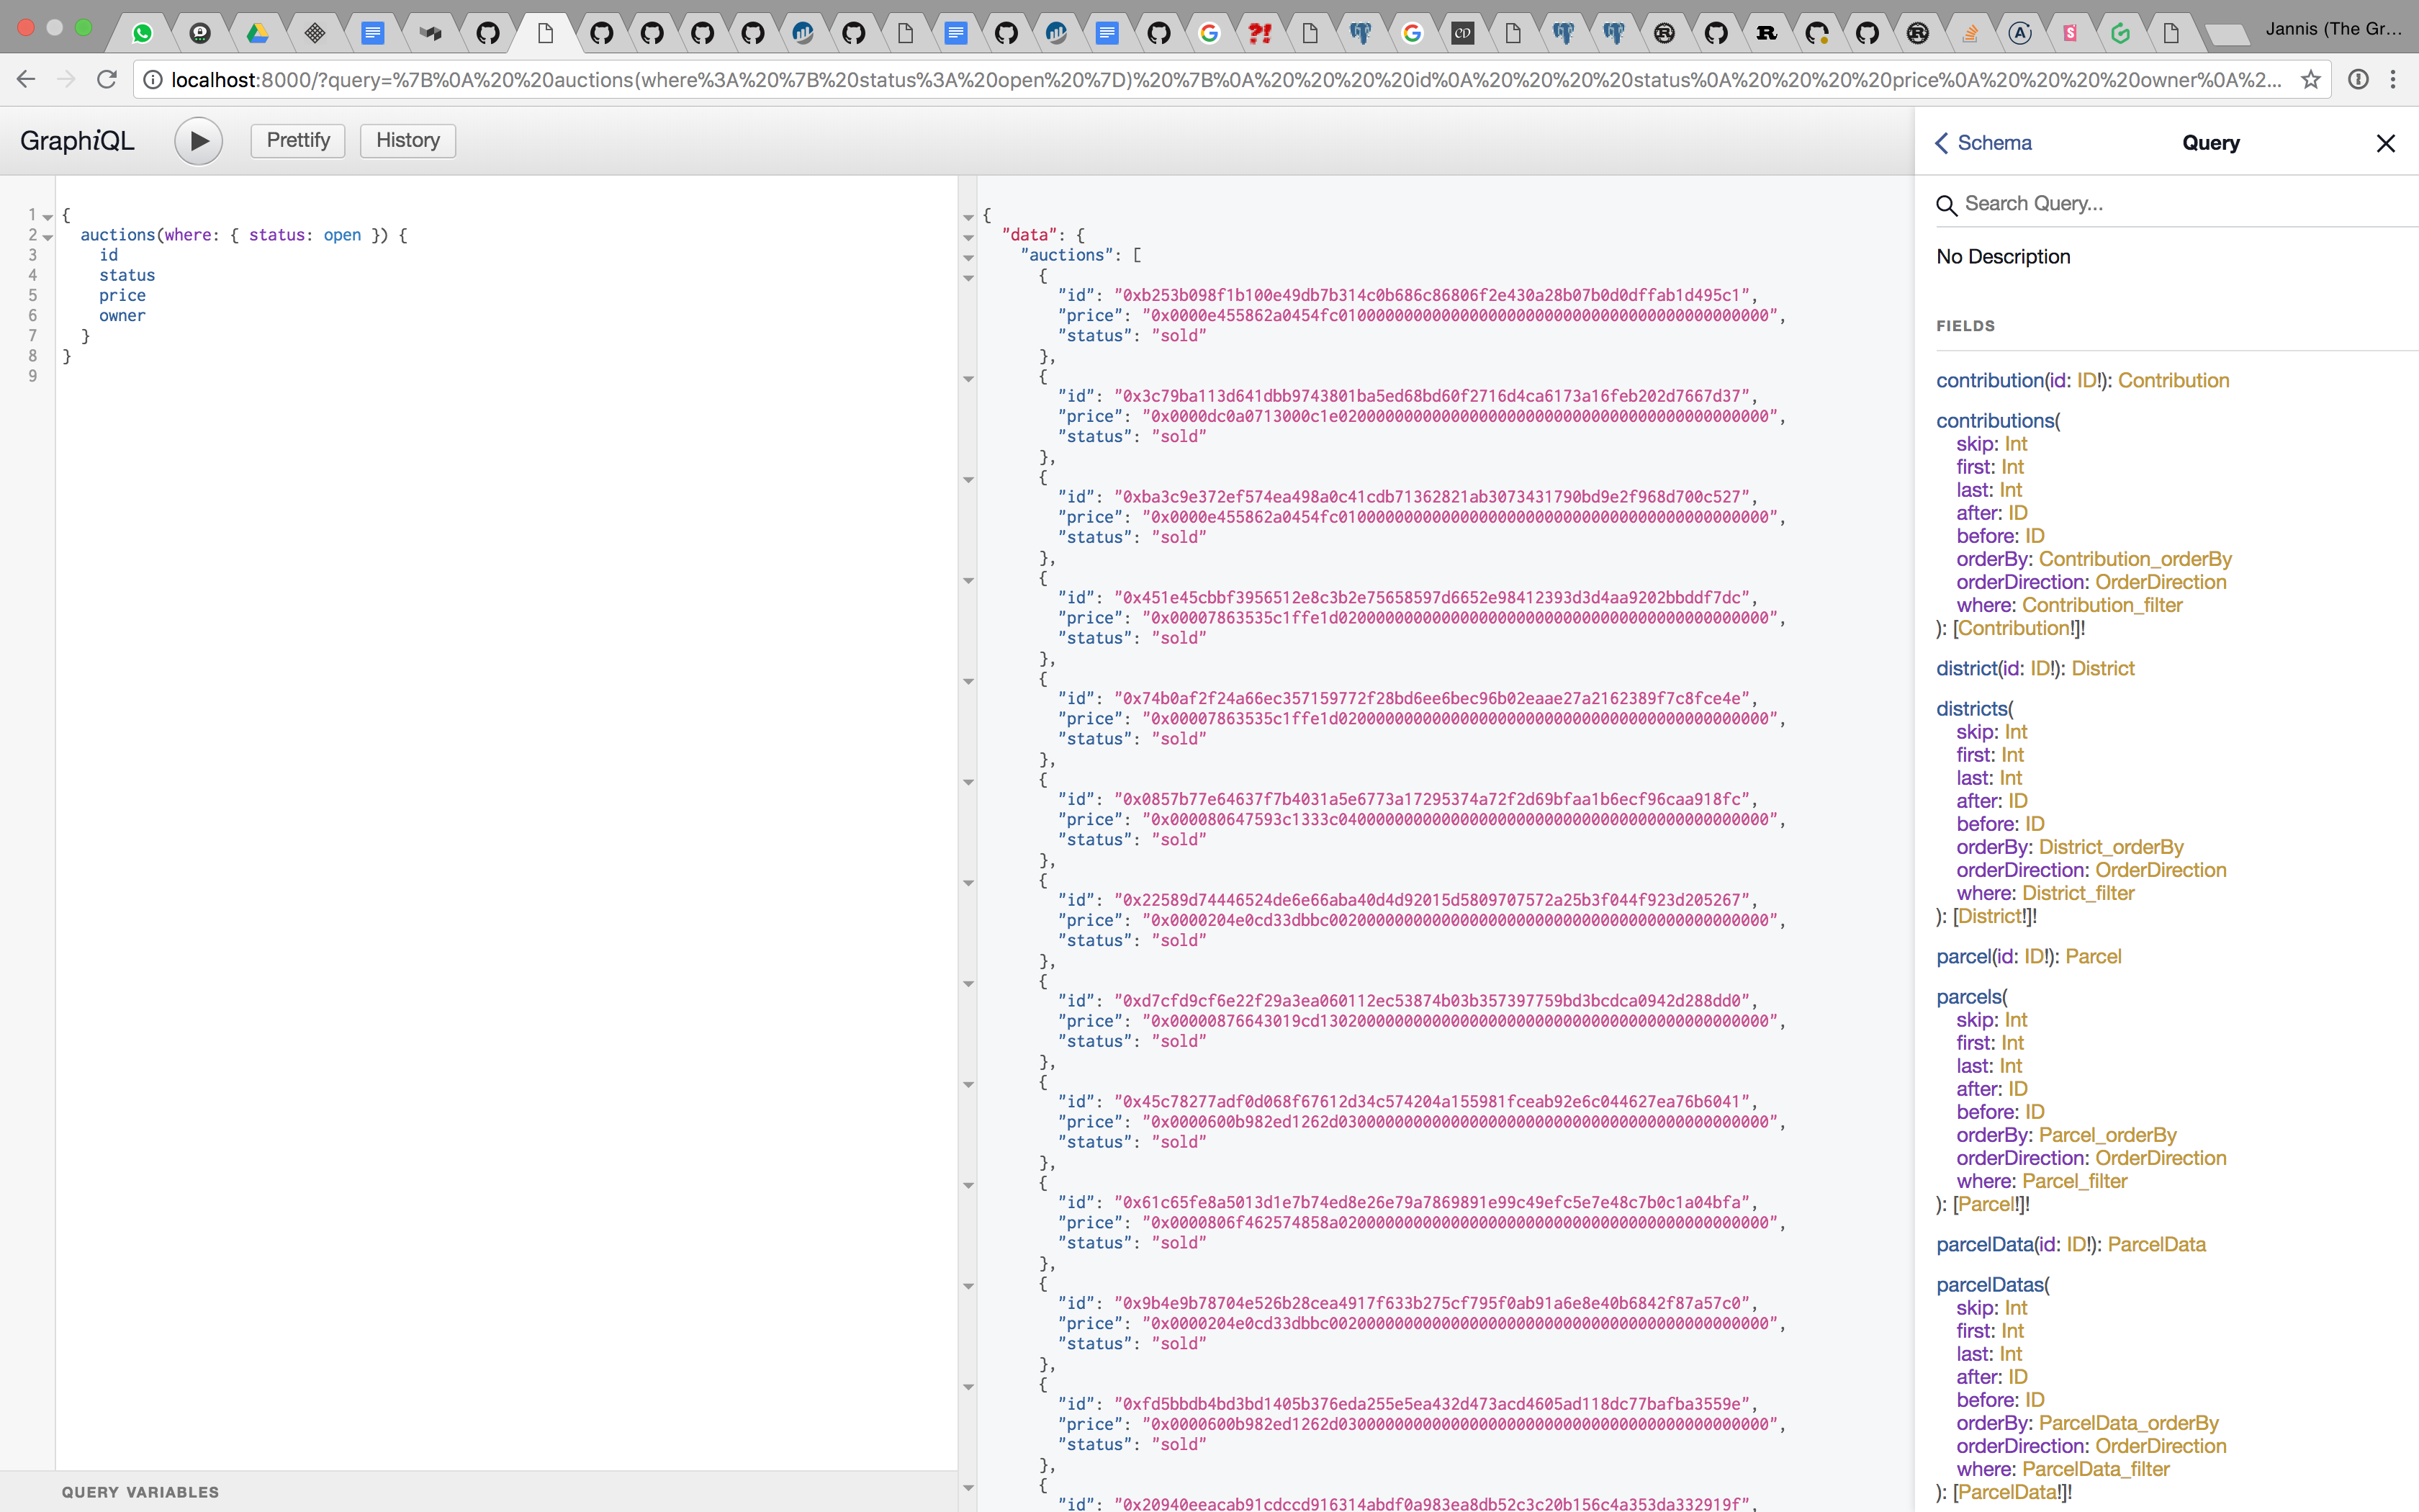Screen dimensions: 2419x1512
Task: Reload the browser page
Action: (107, 79)
